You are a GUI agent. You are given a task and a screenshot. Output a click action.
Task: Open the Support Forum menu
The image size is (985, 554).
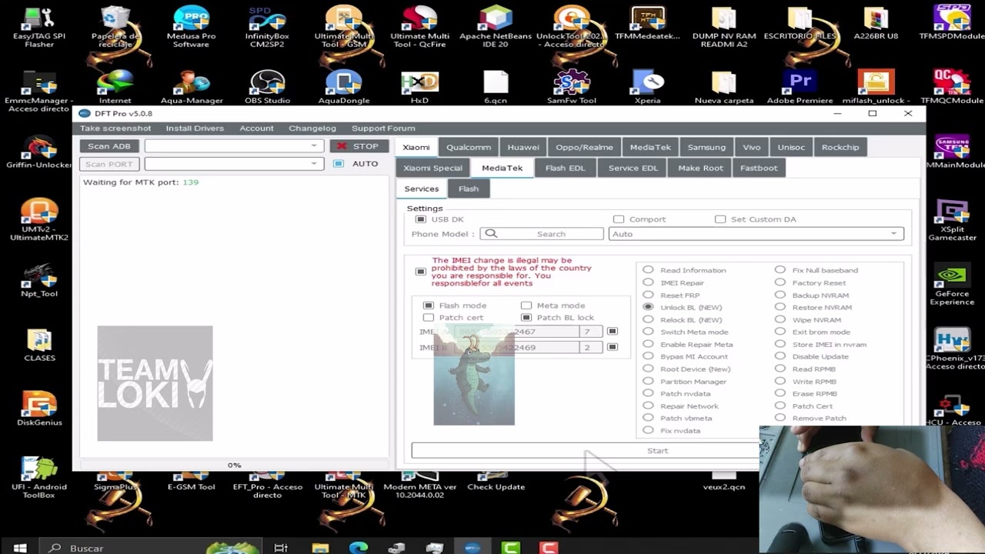[383, 128]
